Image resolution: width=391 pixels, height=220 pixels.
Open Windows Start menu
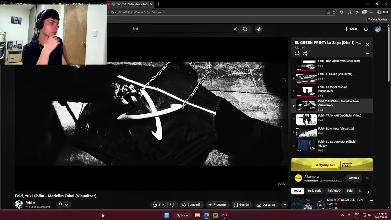pos(167,215)
